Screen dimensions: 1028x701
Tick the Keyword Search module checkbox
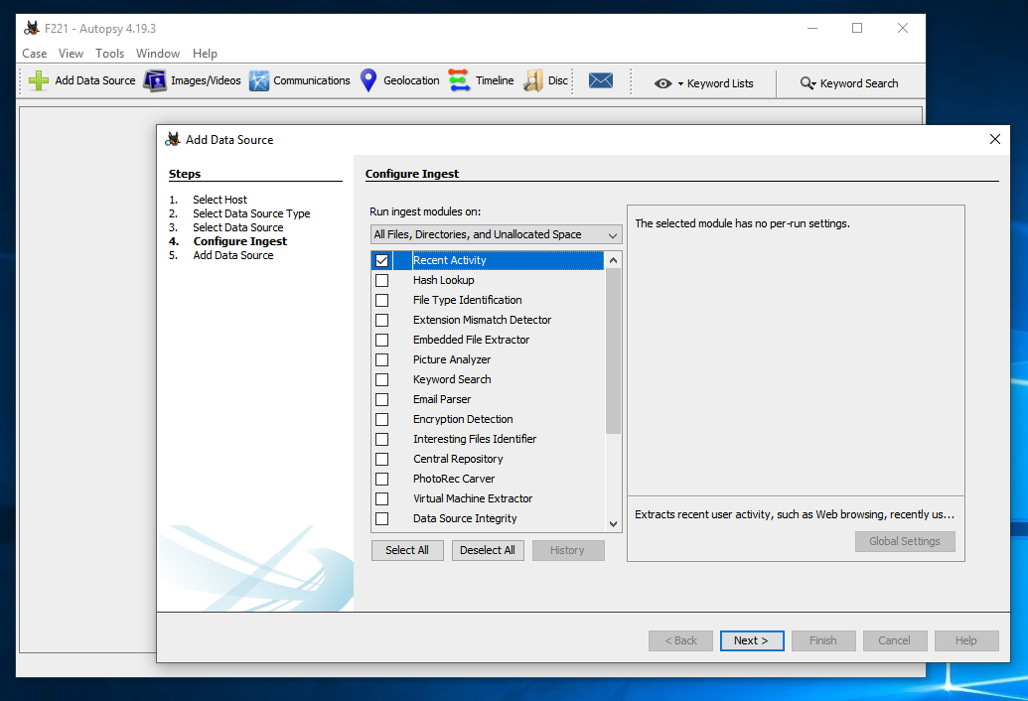click(382, 380)
